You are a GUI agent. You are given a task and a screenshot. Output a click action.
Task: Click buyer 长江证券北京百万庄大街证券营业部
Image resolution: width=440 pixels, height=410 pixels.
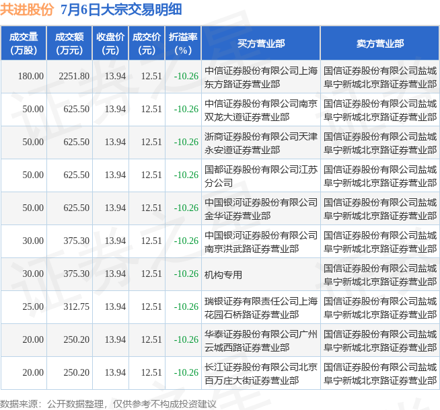[x=260, y=374]
